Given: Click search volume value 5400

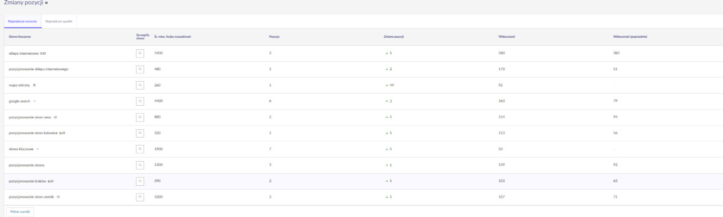Looking at the screenshot, I should tap(158, 53).
